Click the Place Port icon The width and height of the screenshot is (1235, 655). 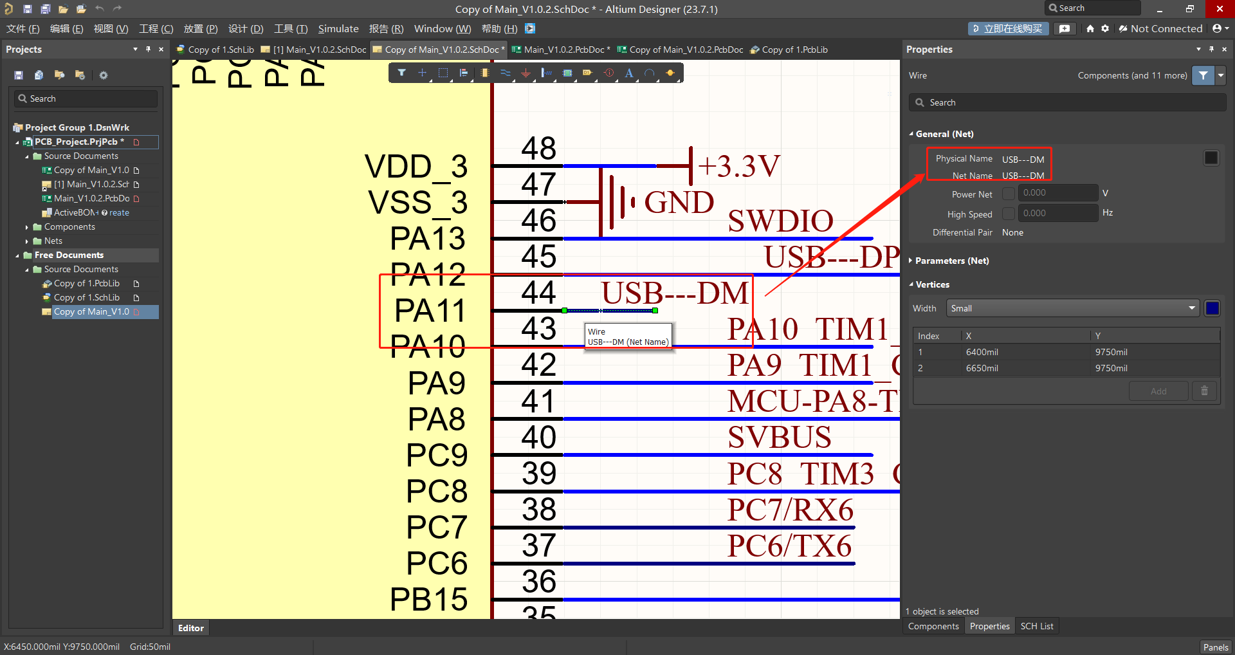tap(587, 73)
